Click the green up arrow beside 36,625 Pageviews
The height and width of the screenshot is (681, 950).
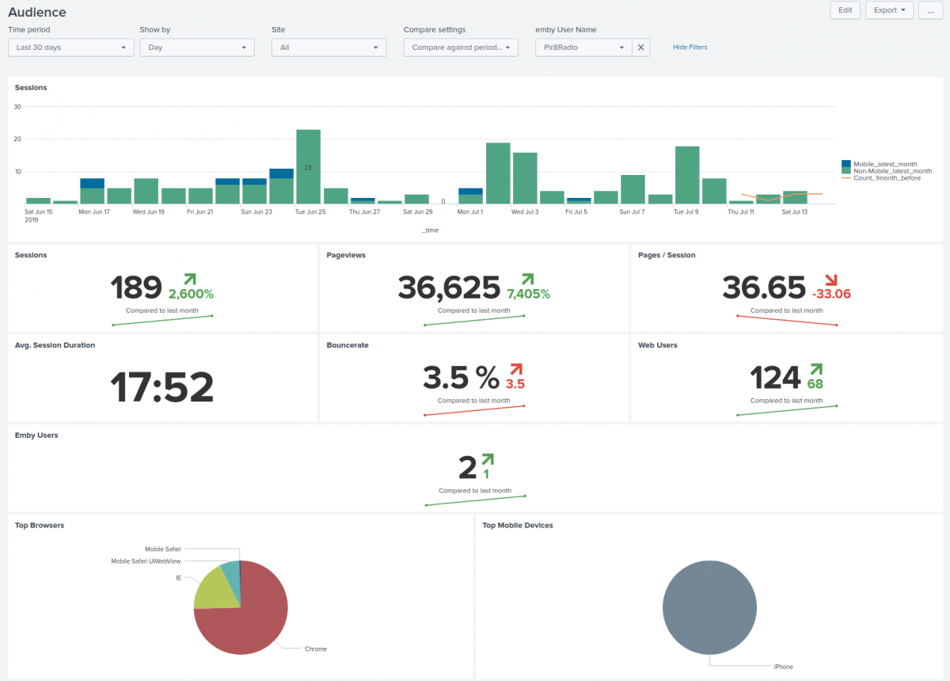[x=526, y=279]
